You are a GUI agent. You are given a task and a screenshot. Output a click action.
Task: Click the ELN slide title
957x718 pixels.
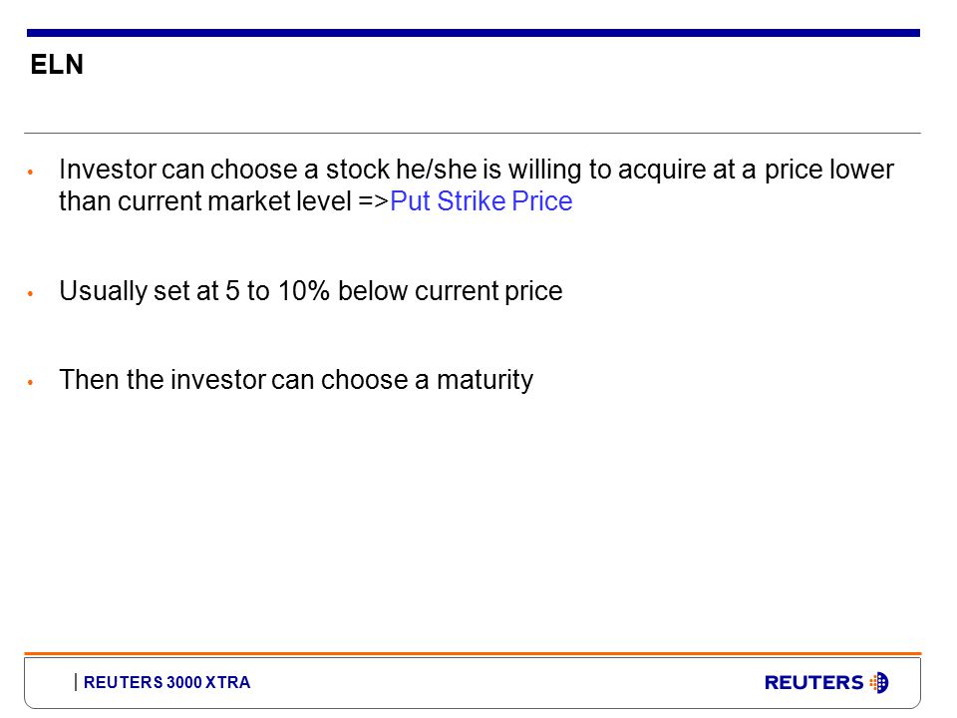click(57, 64)
